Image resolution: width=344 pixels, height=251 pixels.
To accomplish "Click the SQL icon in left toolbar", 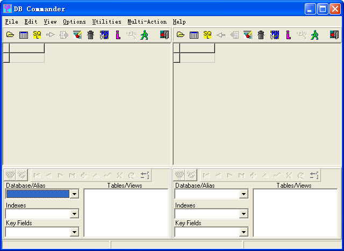I will [37, 35].
